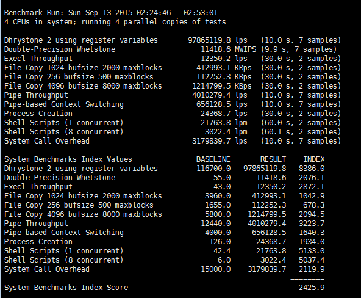Click the Shell Scripts (1 concurrent) index 5133.0
This screenshot has height=298, width=361.
312,251
